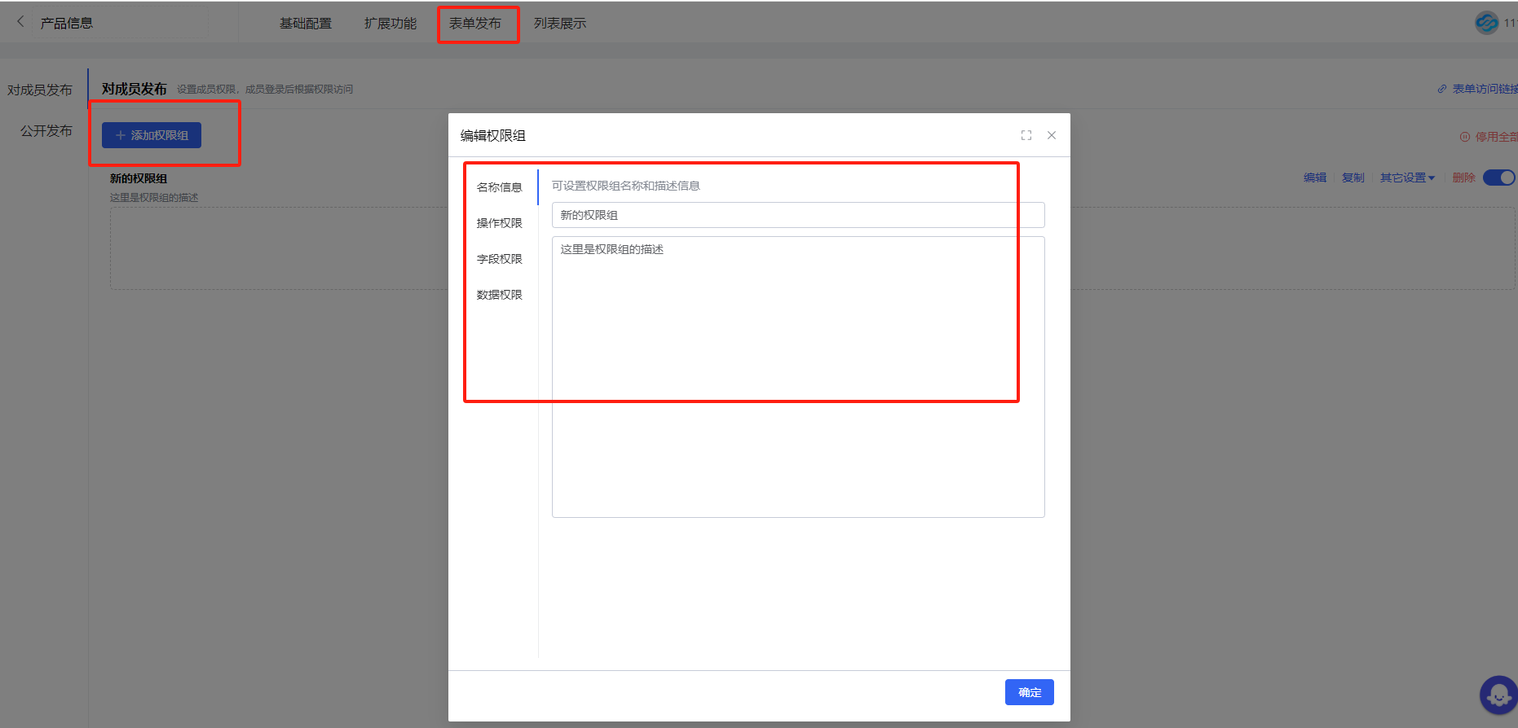The width and height of the screenshot is (1518, 728).
Task: Switch to the 基础配置 tab
Action: (x=306, y=24)
